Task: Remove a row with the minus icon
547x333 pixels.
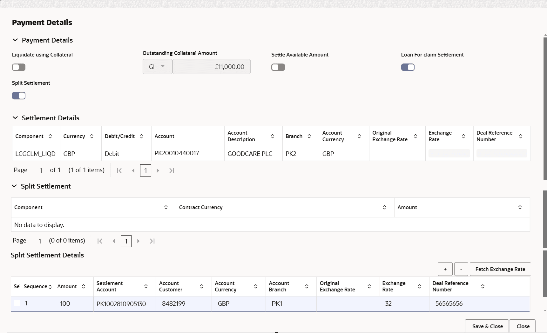Action: click(461, 269)
